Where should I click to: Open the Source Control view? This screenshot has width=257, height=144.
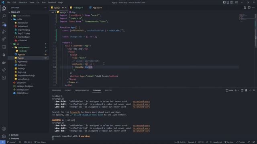click(x=4, y=24)
